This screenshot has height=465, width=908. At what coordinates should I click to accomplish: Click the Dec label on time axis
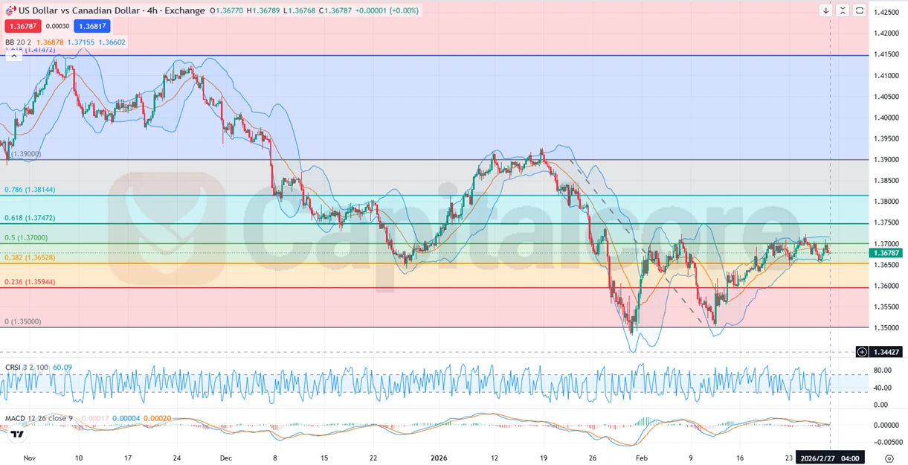226,458
